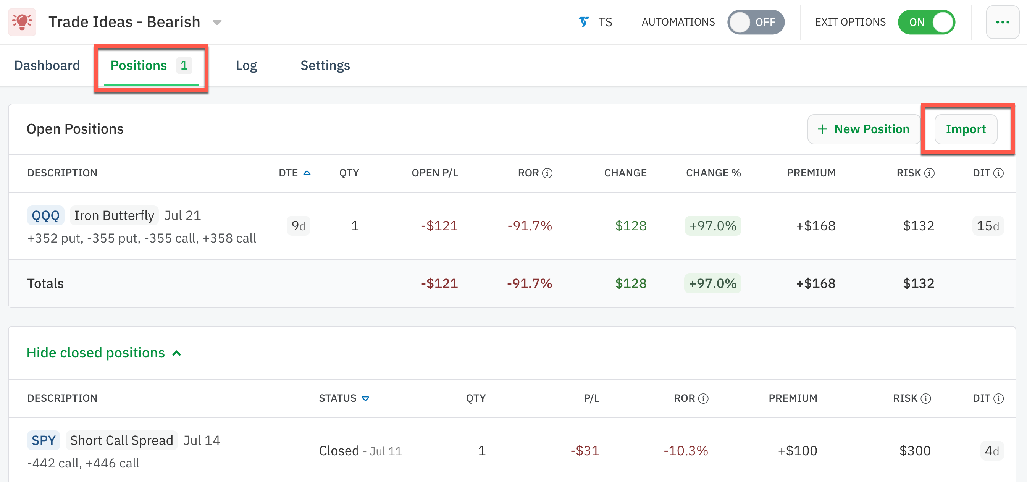
Task: Click the DTE column sort arrow
Action: 307,173
